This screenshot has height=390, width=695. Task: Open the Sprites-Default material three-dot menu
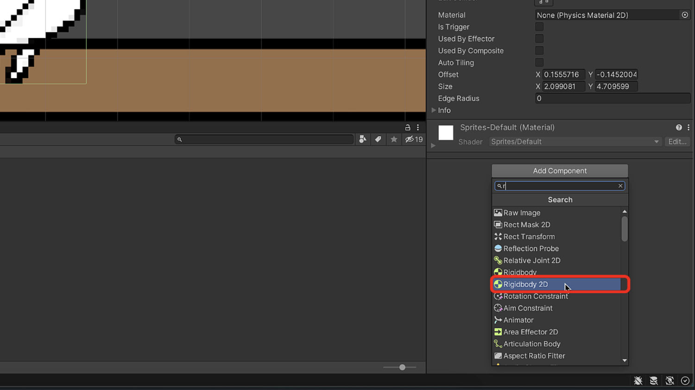(x=689, y=127)
